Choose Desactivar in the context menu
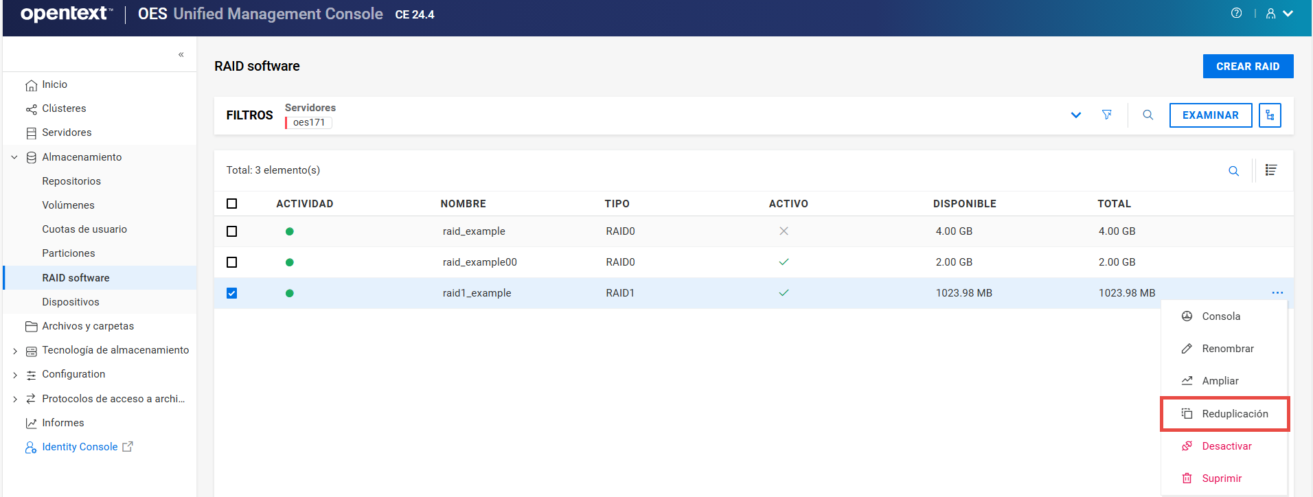This screenshot has width=1313, height=497. click(x=1226, y=446)
